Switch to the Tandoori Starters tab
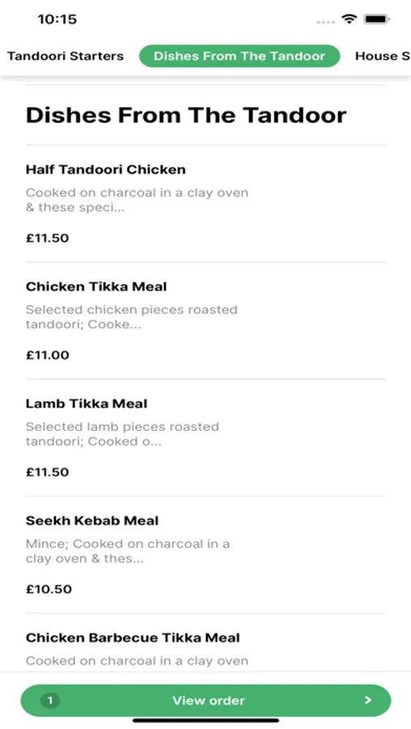This screenshot has height=729, width=411. tap(65, 56)
